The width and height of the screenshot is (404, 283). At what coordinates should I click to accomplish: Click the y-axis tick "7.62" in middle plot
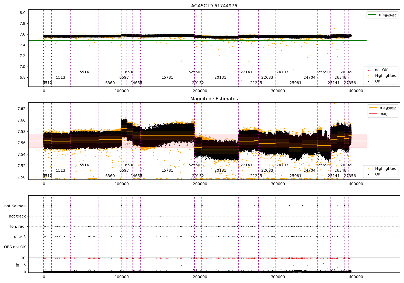click(x=22, y=109)
